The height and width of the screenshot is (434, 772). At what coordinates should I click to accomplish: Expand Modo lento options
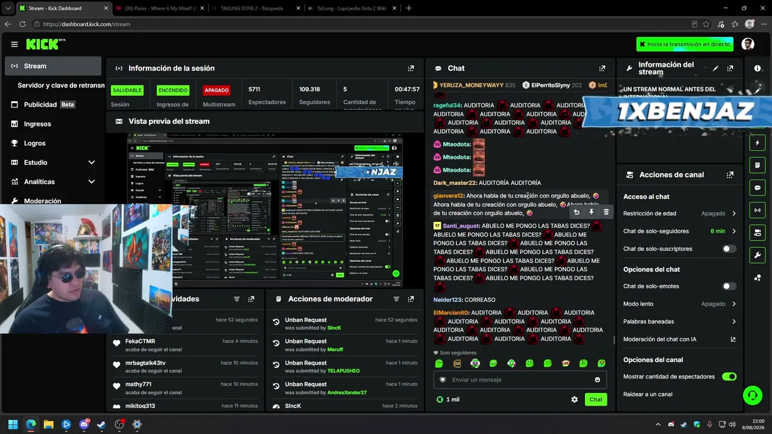[x=734, y=304]
